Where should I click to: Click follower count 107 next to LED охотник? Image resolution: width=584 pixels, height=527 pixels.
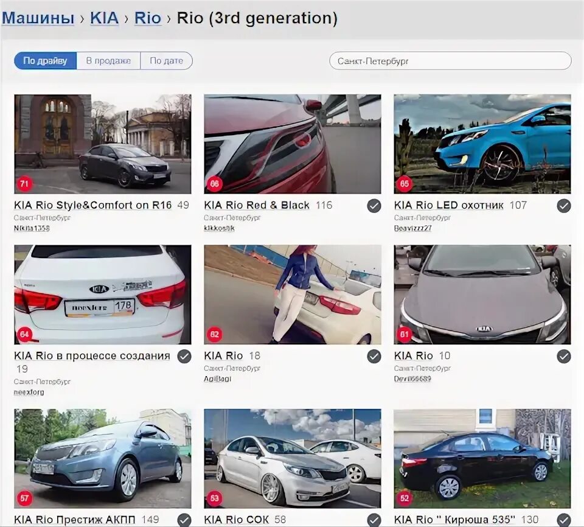click(x=518, y=205)
